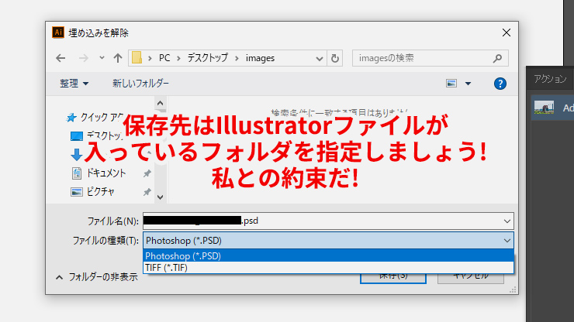
Task: Create a 新しいフォルダー
Action: click(x=140, y=84)
